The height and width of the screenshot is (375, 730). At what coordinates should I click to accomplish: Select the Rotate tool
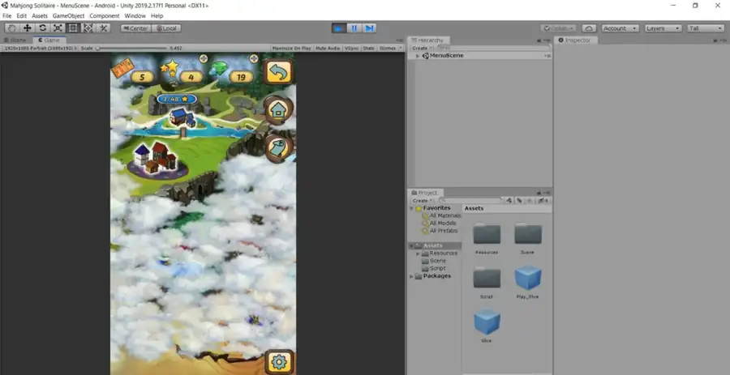click(x=42, y=28)
